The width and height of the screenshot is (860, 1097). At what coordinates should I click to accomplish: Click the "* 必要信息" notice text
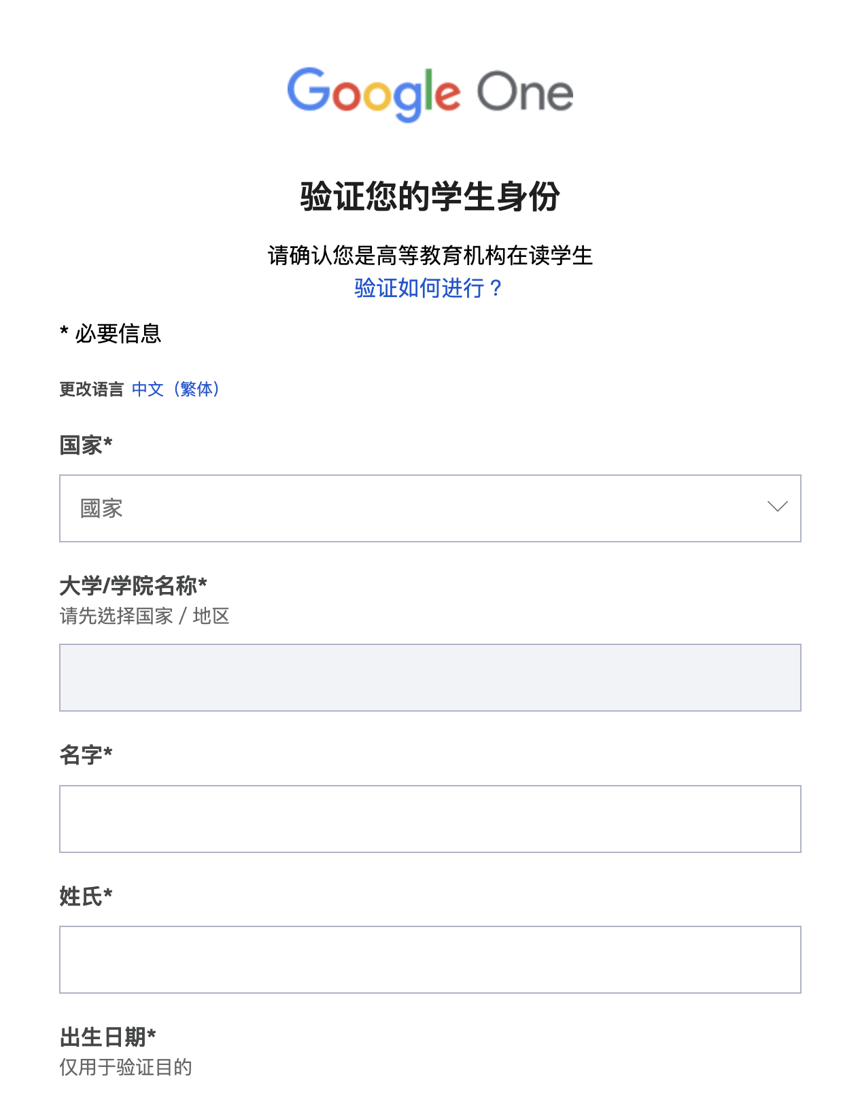point(111,334)
